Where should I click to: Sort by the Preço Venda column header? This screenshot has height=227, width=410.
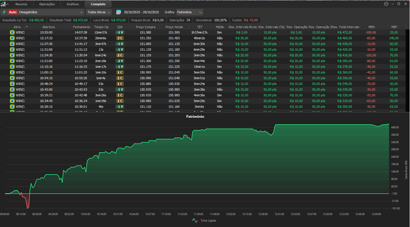coord(174,27)
